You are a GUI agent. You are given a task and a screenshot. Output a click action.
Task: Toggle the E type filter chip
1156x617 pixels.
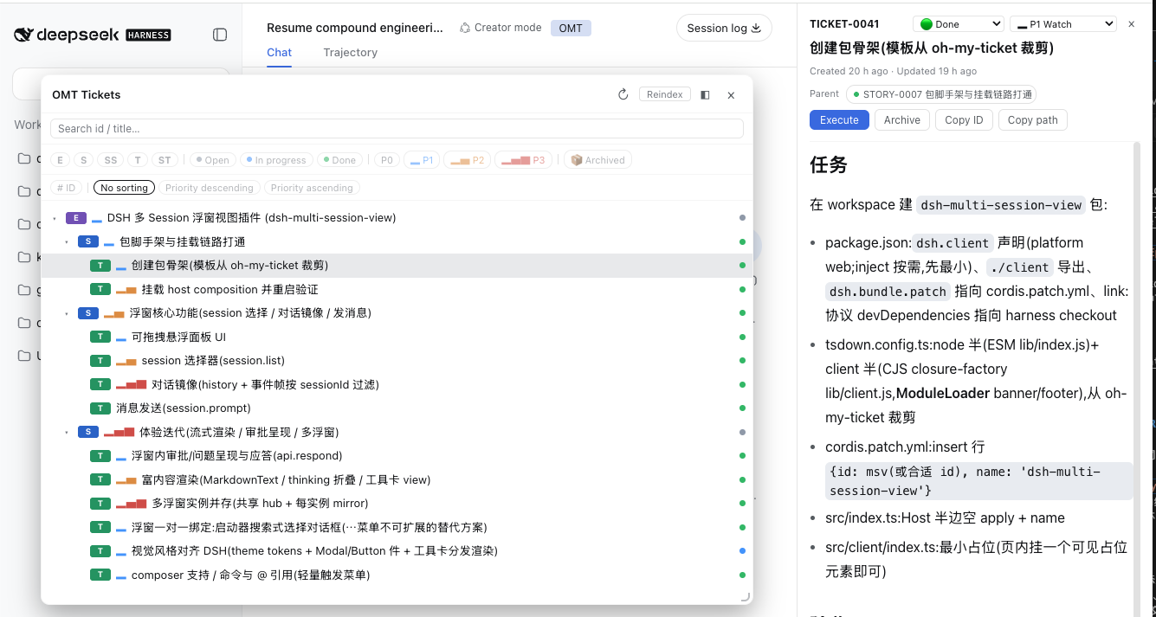pos(60,160)
